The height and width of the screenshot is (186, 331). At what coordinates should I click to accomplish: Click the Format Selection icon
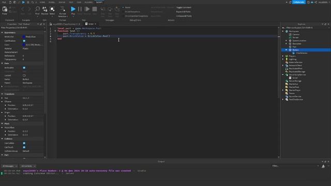point(63,9)
